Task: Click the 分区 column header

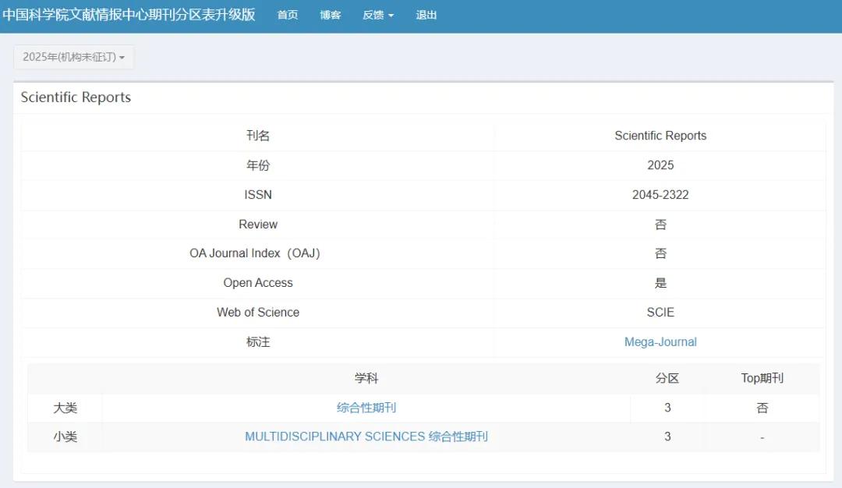Action: coord(667,379)
